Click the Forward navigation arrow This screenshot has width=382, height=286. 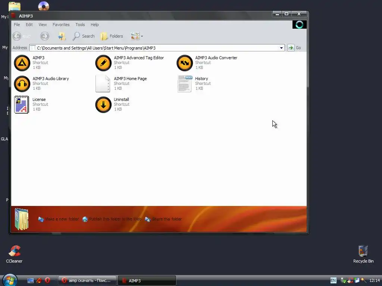pyautogui.click(x=45, y=36)
